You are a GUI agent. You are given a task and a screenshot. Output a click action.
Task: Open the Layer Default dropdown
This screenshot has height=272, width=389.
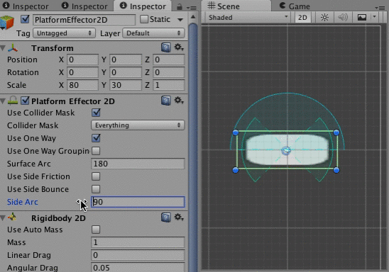pos(153,33)
